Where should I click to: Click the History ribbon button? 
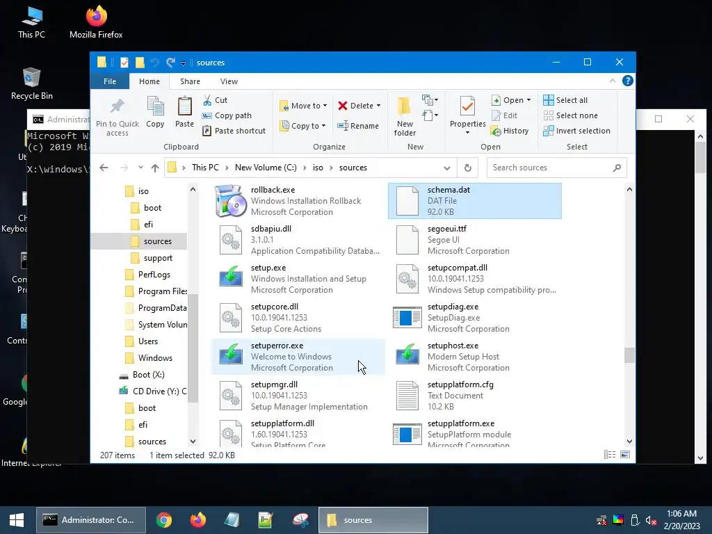tap(510, 131)
